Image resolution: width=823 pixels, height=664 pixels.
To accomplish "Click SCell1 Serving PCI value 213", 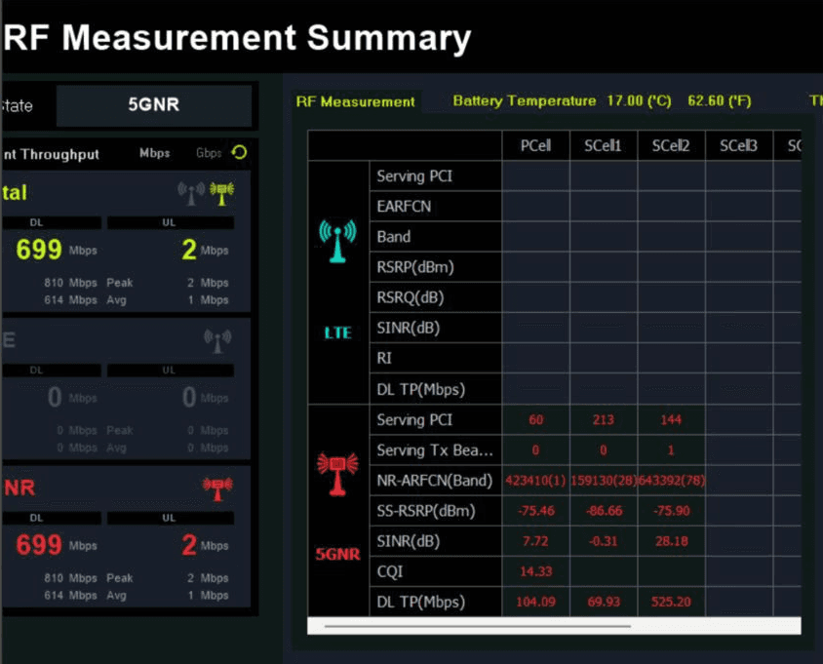I will coord(604,420).
